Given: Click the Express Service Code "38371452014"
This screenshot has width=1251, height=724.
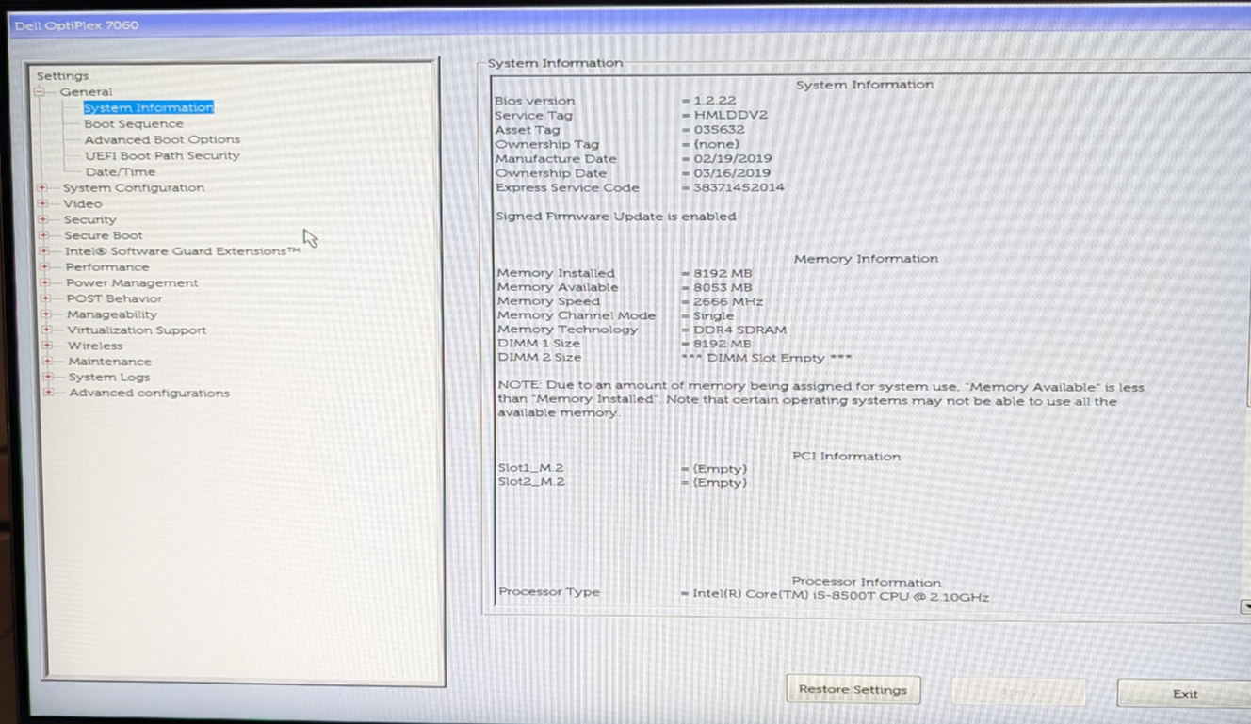Looking at the screenshot, I should 739,187.
